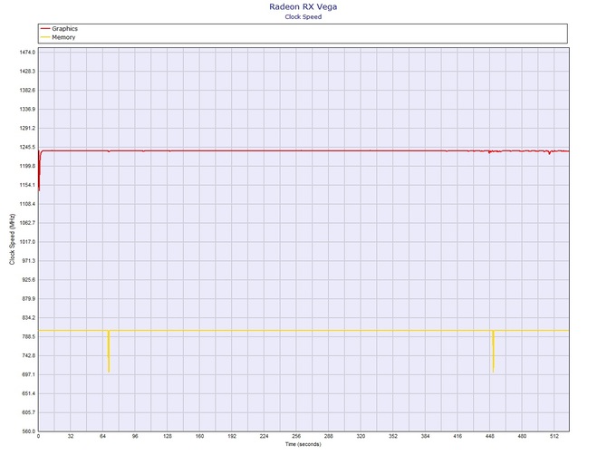The width and height of the screenshot is (607, 455).
Task: Click the 32 tick on time axis
Action: pos(71,436)
